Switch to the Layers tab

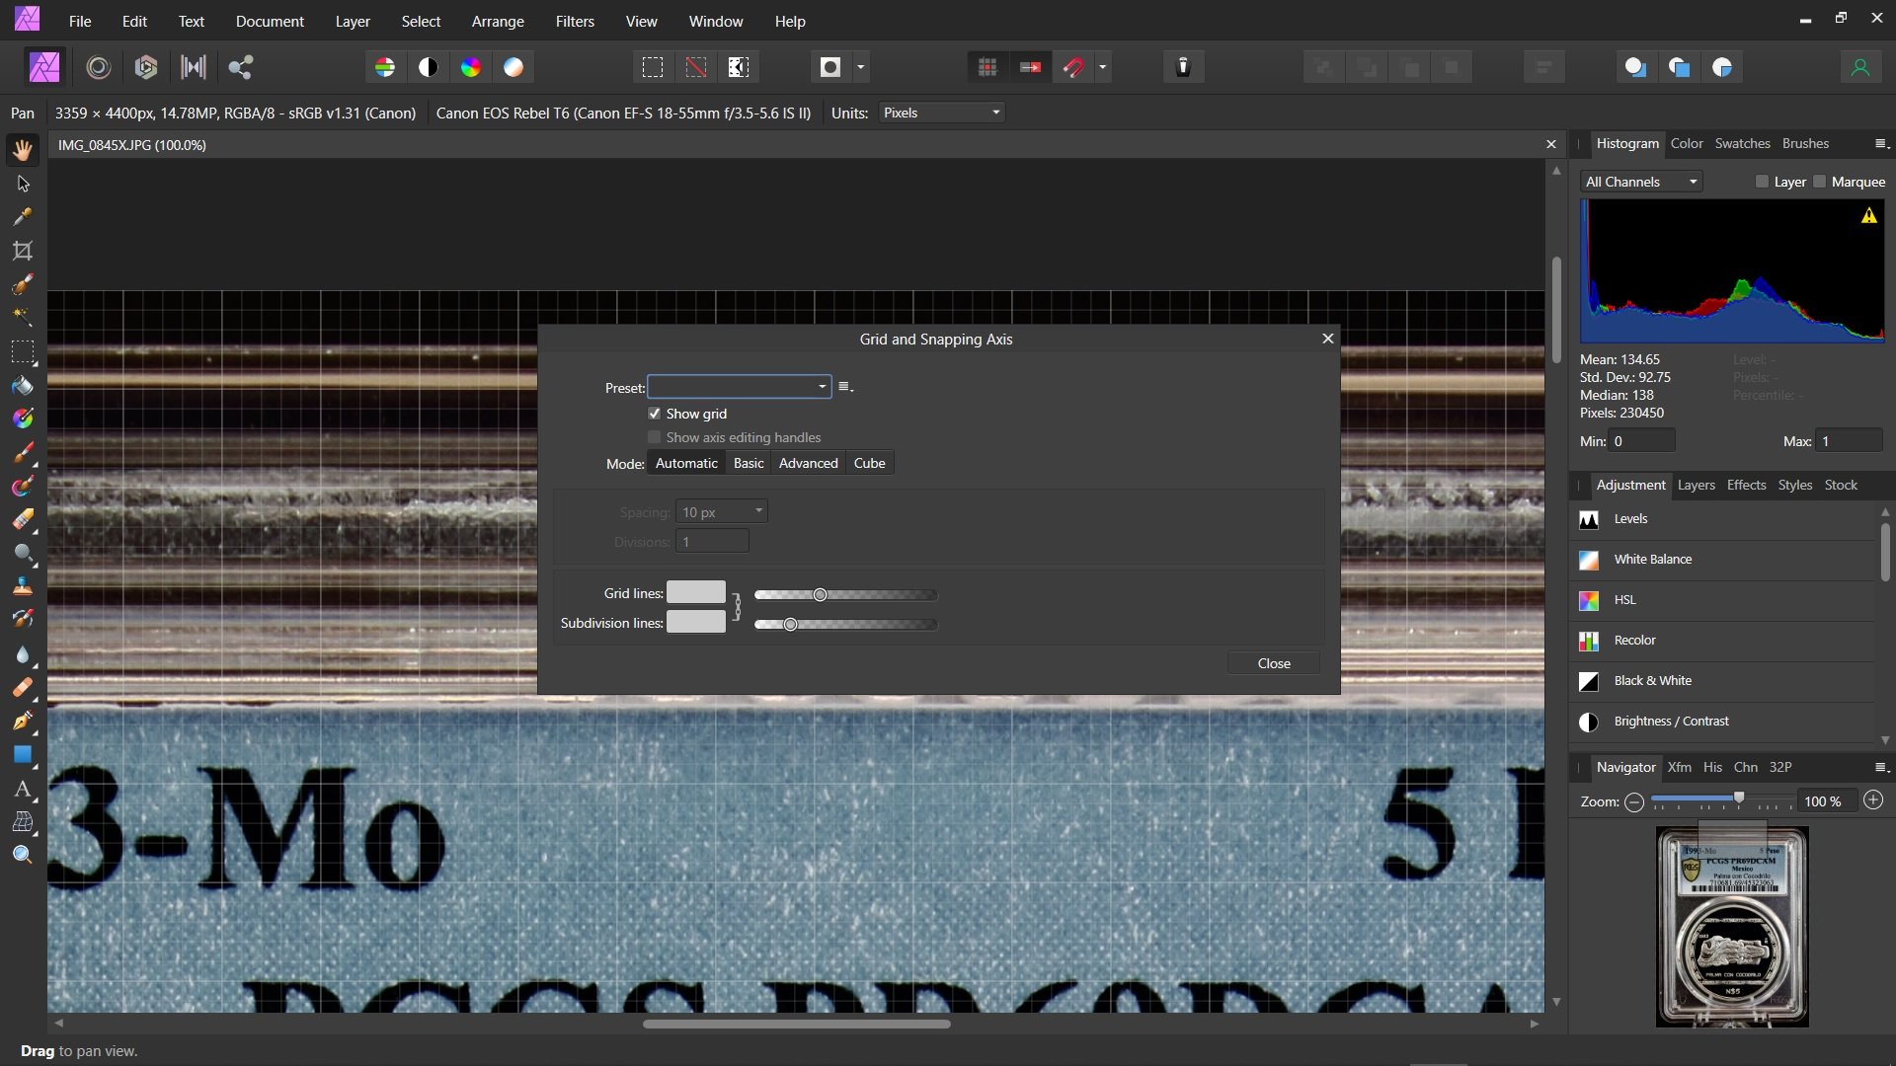tap(1696, 485)
